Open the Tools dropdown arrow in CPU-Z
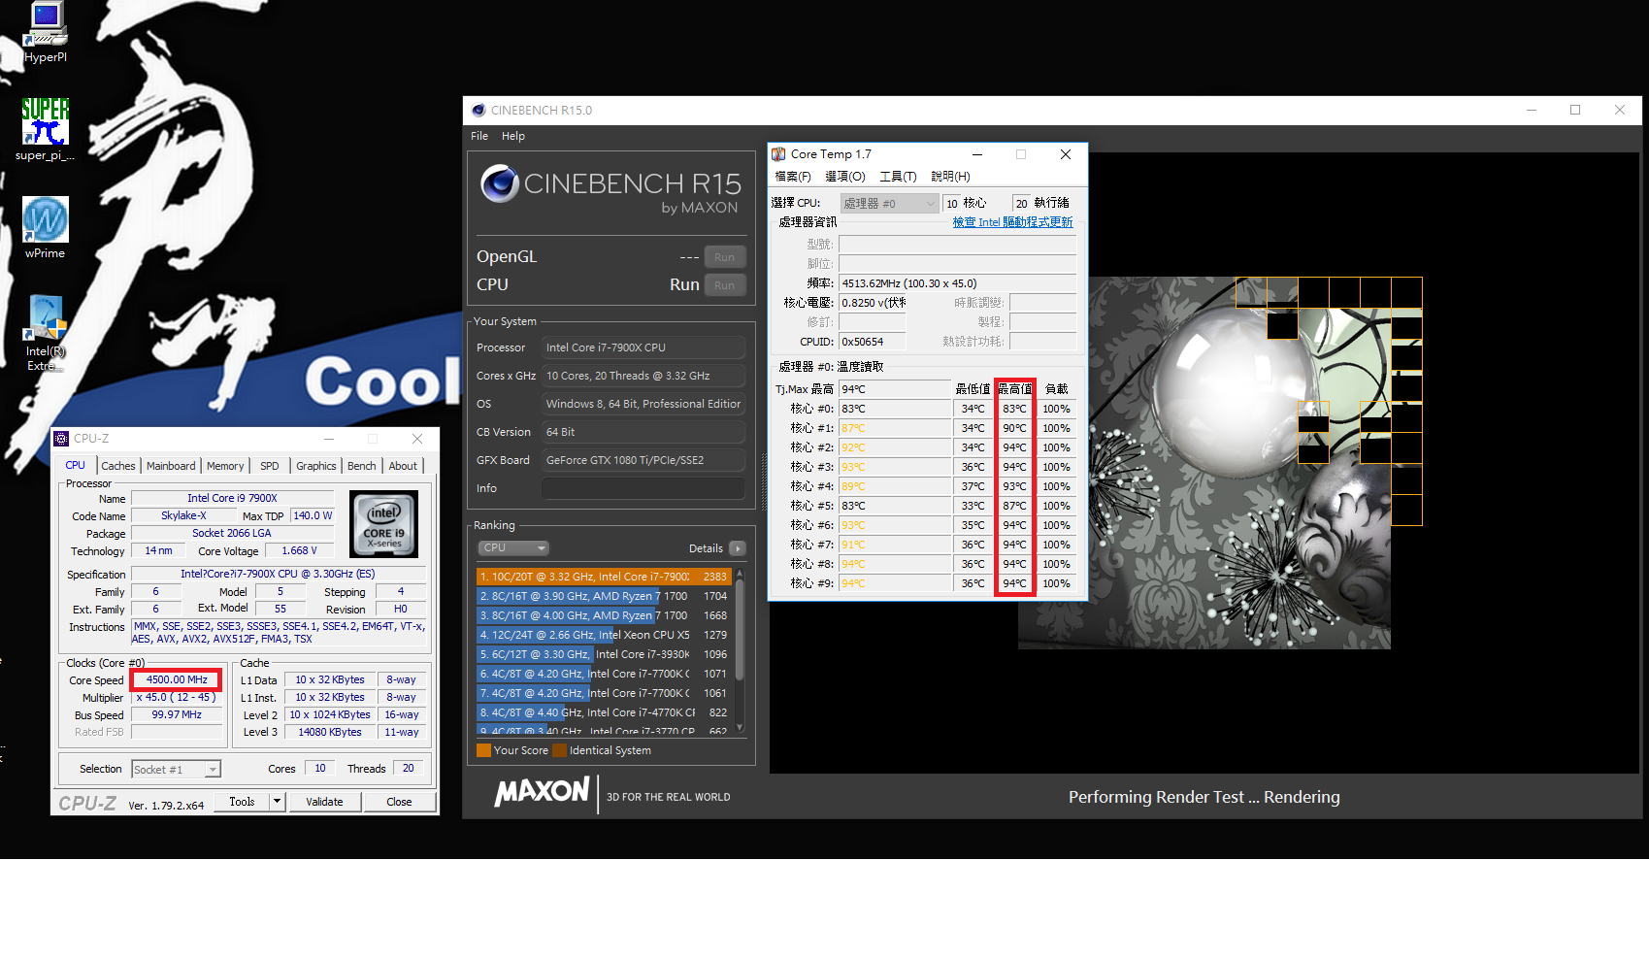Image resolution: width=1649 pixels, height=959 pixels. pos(277,802)
